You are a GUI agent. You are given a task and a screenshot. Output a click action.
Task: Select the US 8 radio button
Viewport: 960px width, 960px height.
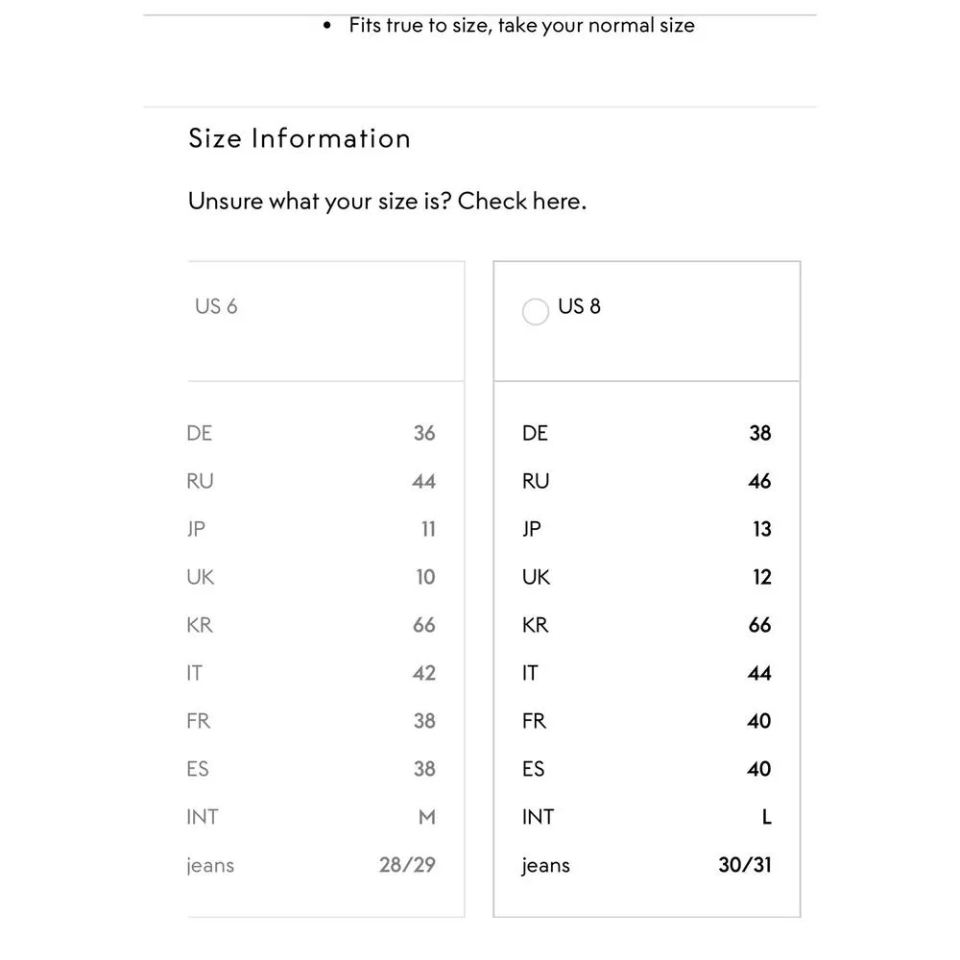pos(535,311)
